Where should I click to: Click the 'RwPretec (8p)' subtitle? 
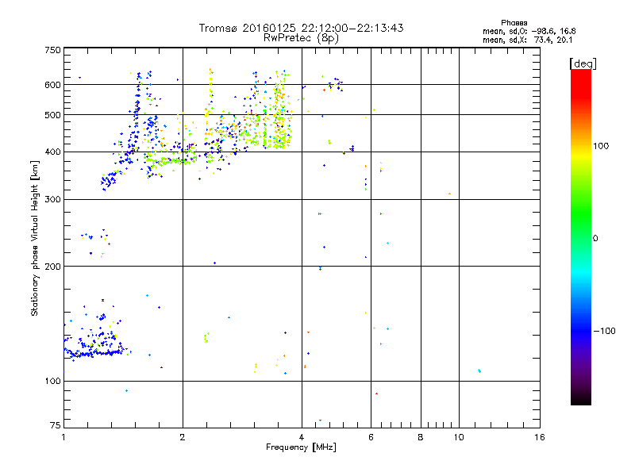[301, 38]
